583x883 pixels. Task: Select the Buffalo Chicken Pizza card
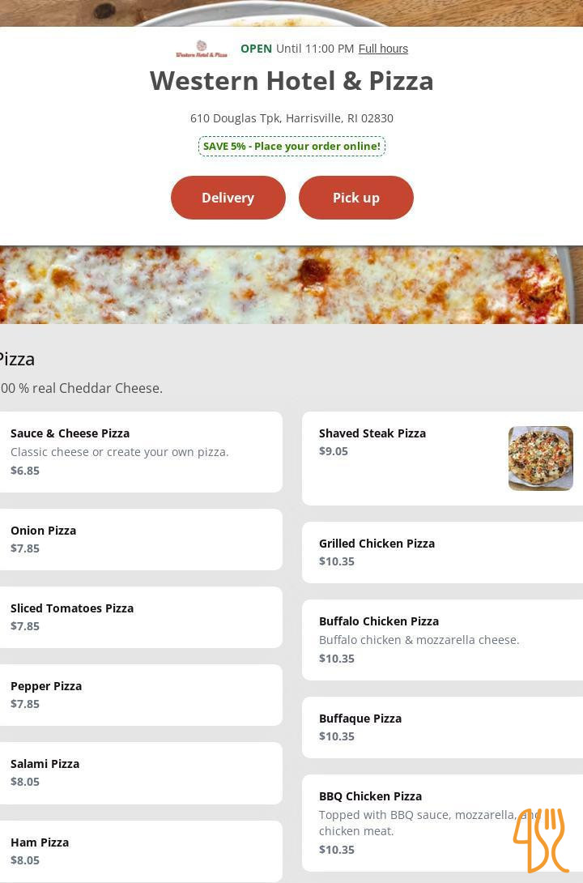click(442, 640)
